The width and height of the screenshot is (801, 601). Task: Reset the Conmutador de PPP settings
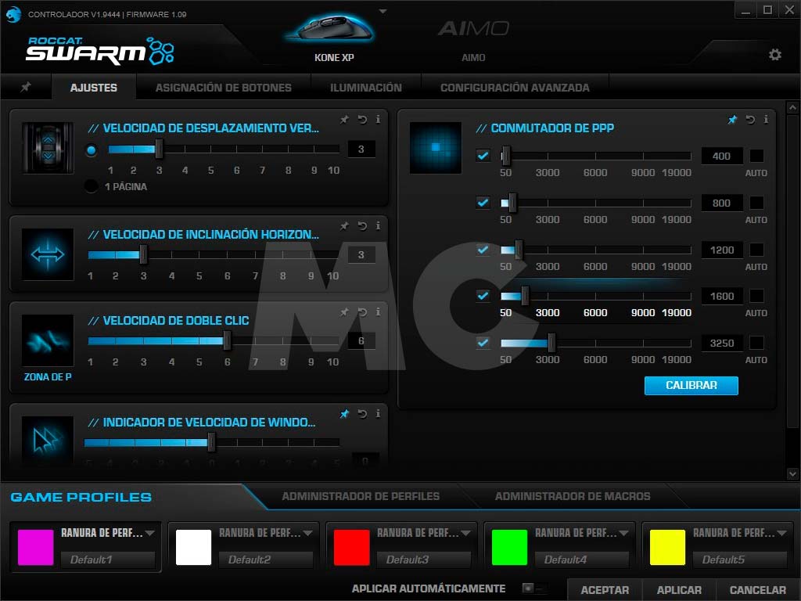pos(750,120)
